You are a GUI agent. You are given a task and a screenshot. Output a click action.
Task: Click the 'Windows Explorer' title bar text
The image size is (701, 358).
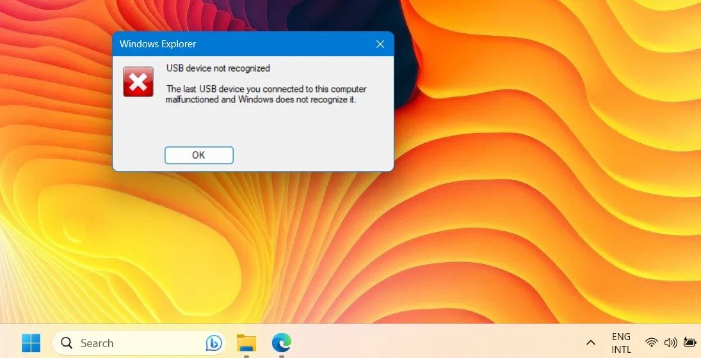pos(158,43)
